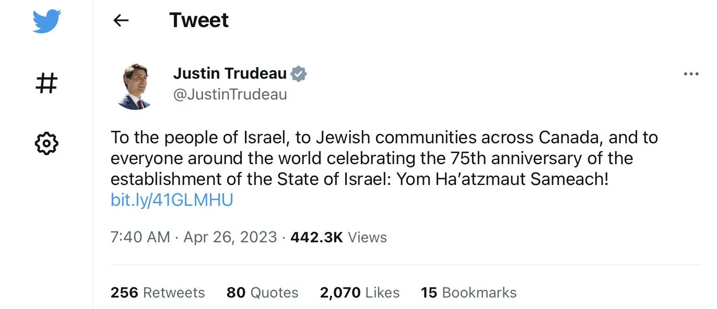
Task: Open the three-dot more options menu
Action: [x=690, y=75]
